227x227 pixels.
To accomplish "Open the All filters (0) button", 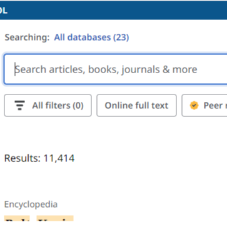I will (x=48, y=105).
